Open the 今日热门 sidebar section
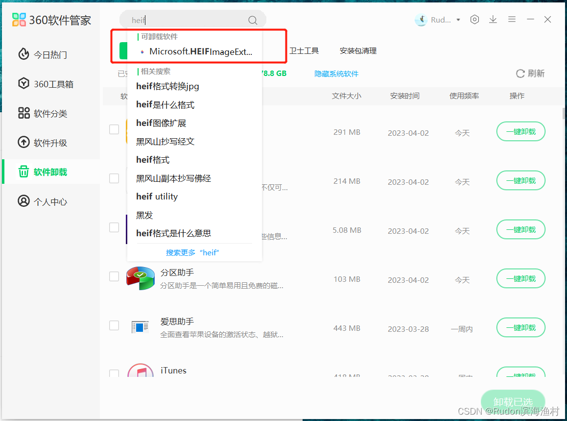This screenshot has width=567, height=421. pyautogui.click(x=51, y=55)
